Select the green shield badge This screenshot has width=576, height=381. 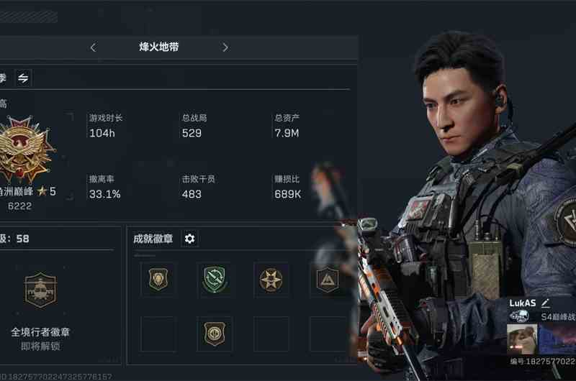point(215,280)
